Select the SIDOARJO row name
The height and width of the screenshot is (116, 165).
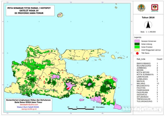pos(142,95)
